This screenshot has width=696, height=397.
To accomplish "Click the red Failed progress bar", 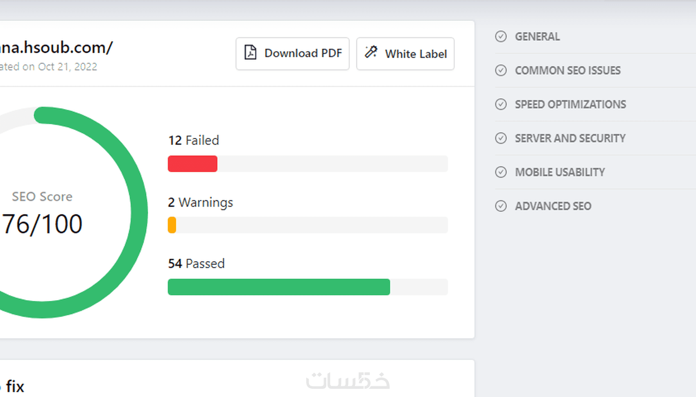I will tap(192, 164).
